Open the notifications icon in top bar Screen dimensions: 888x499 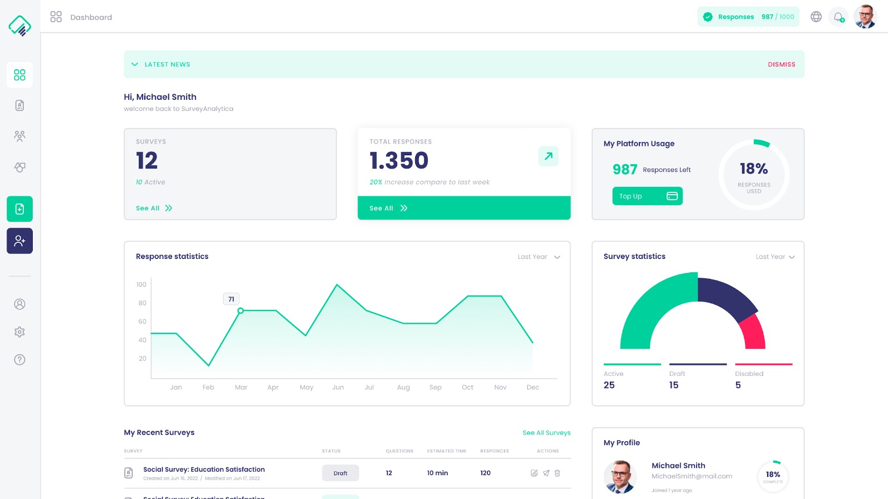837,17
